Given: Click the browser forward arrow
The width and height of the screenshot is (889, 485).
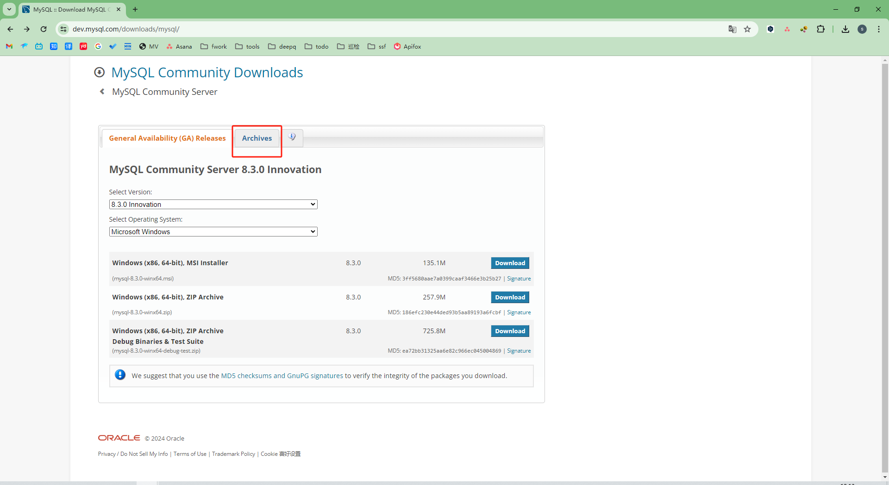Looking at the screenshot, I should pyautogui.click(x=27, y=29).
